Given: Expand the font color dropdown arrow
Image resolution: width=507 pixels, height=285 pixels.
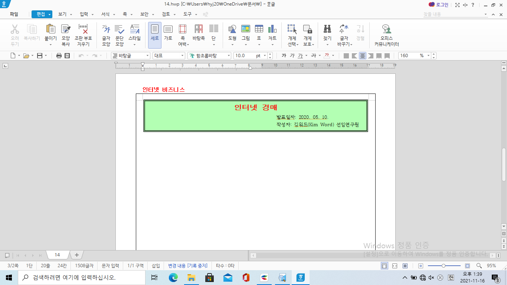Looking at the screenshot, I should tap(333, 56).
